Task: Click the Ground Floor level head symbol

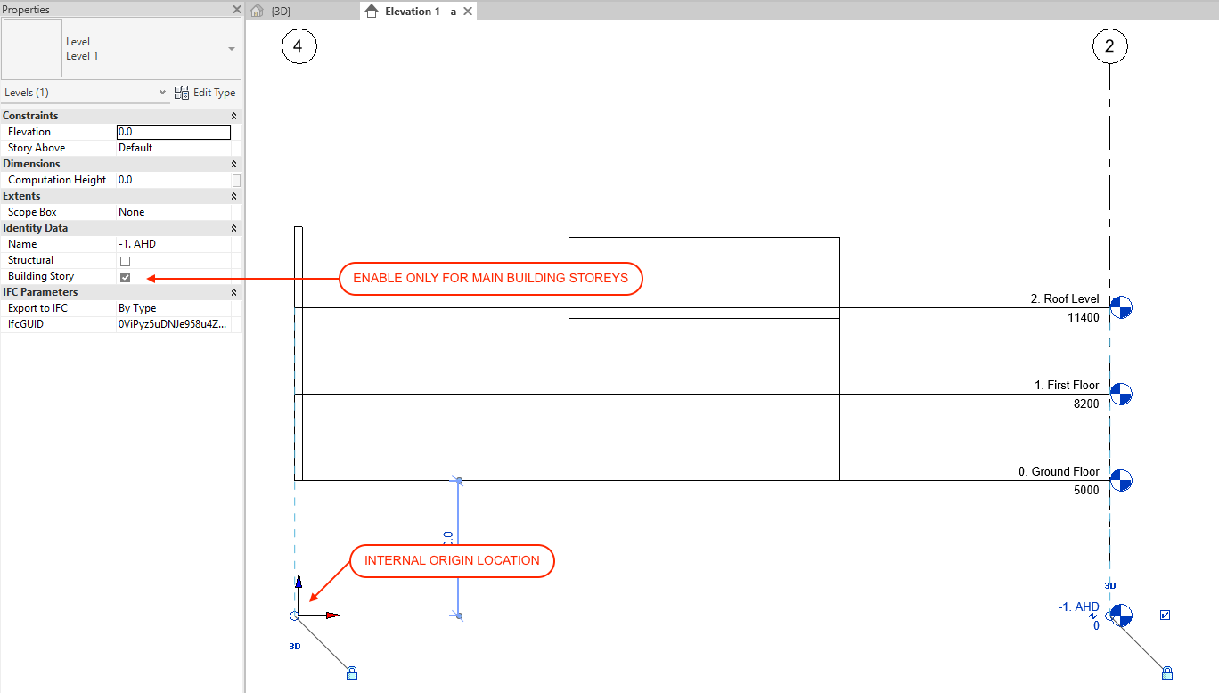Action: point(1120,481)
